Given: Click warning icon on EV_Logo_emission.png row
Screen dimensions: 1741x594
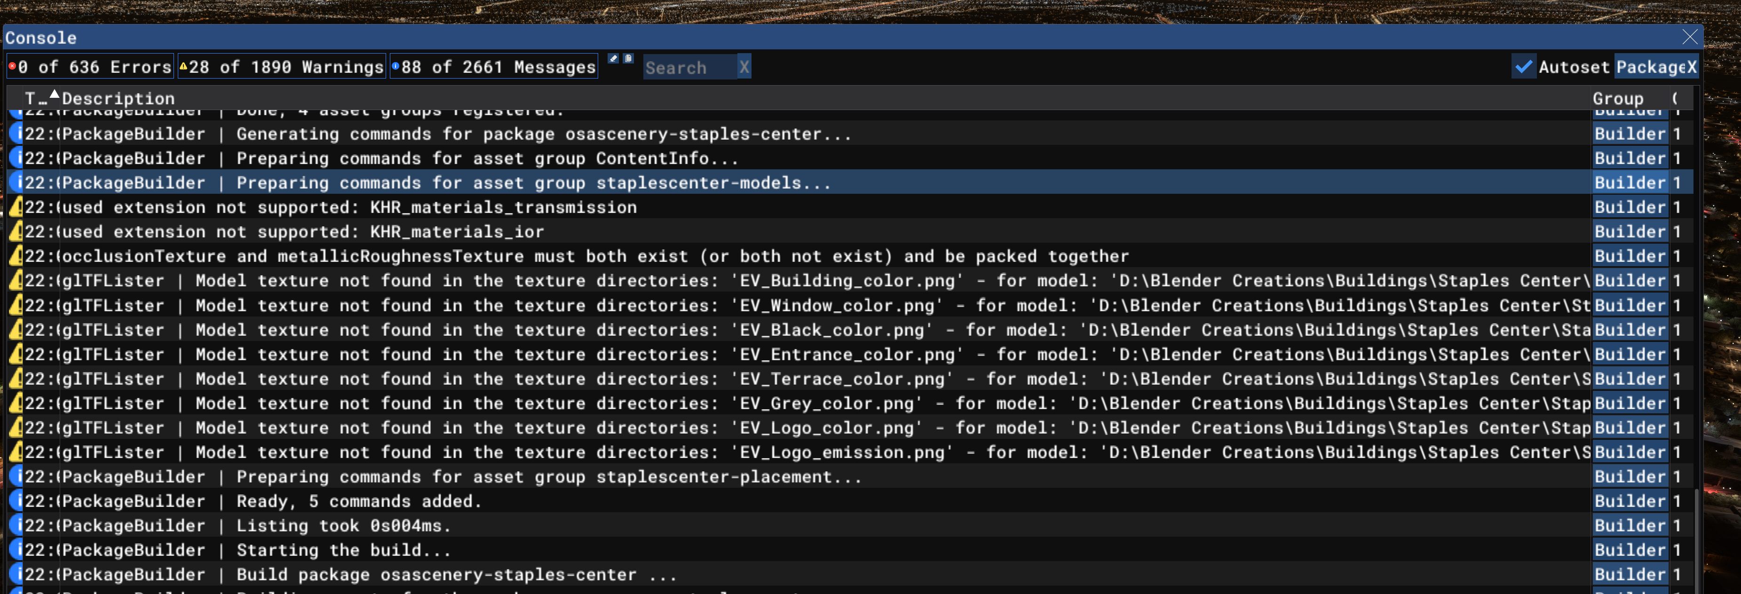Looking at the screenshot, I should click(x=16, y=452).
